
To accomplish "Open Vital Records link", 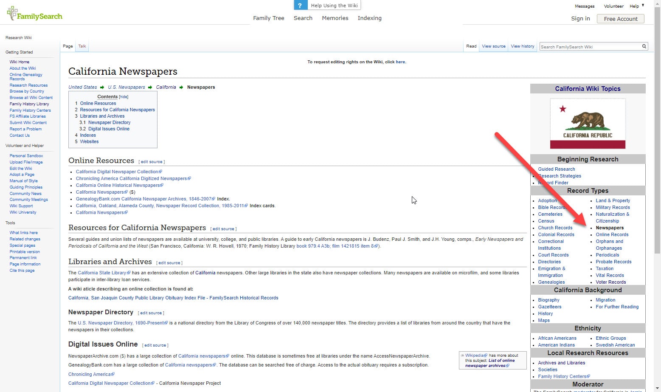I will pyautogui.click(x=610, y=275).
